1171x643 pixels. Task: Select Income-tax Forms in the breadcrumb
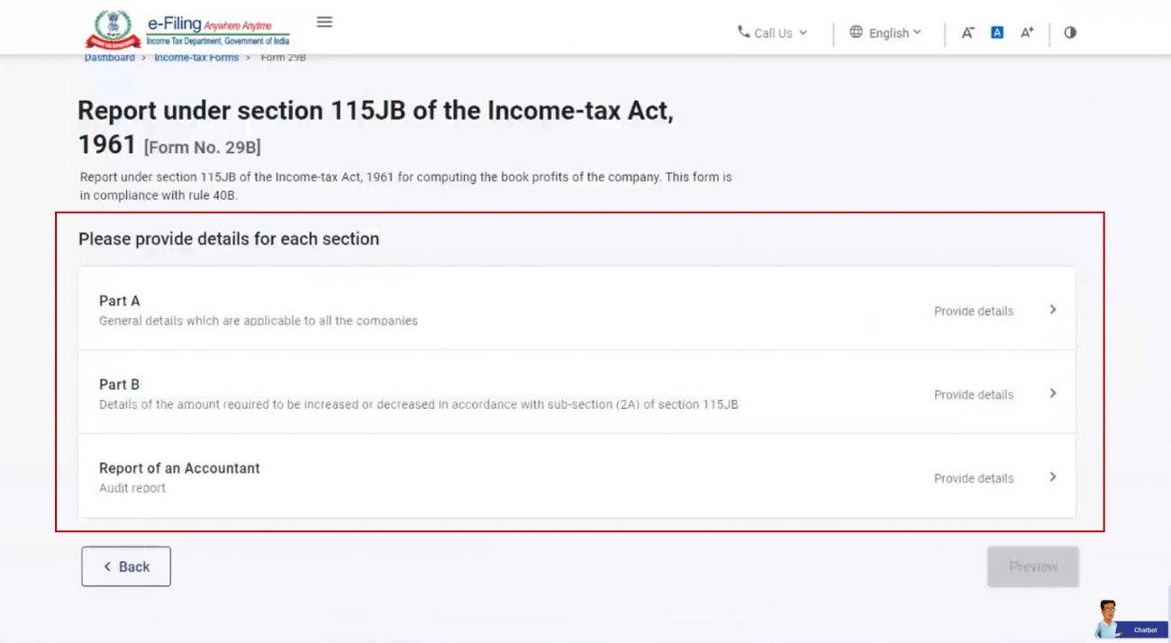click(x=195, y=57)
